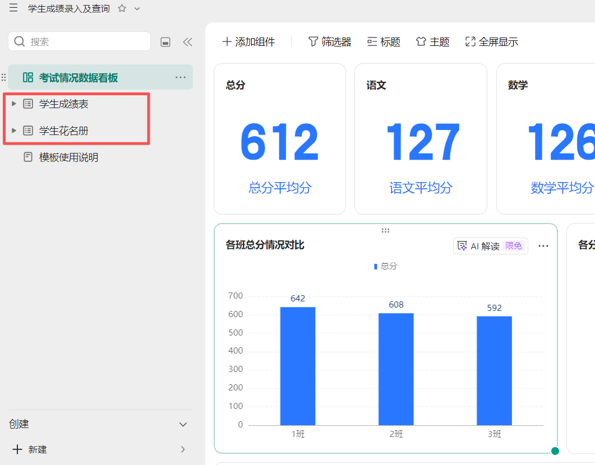595x465 pixels.
Task: Click the panel icon beside search box
Action: [x=165, y=42]
